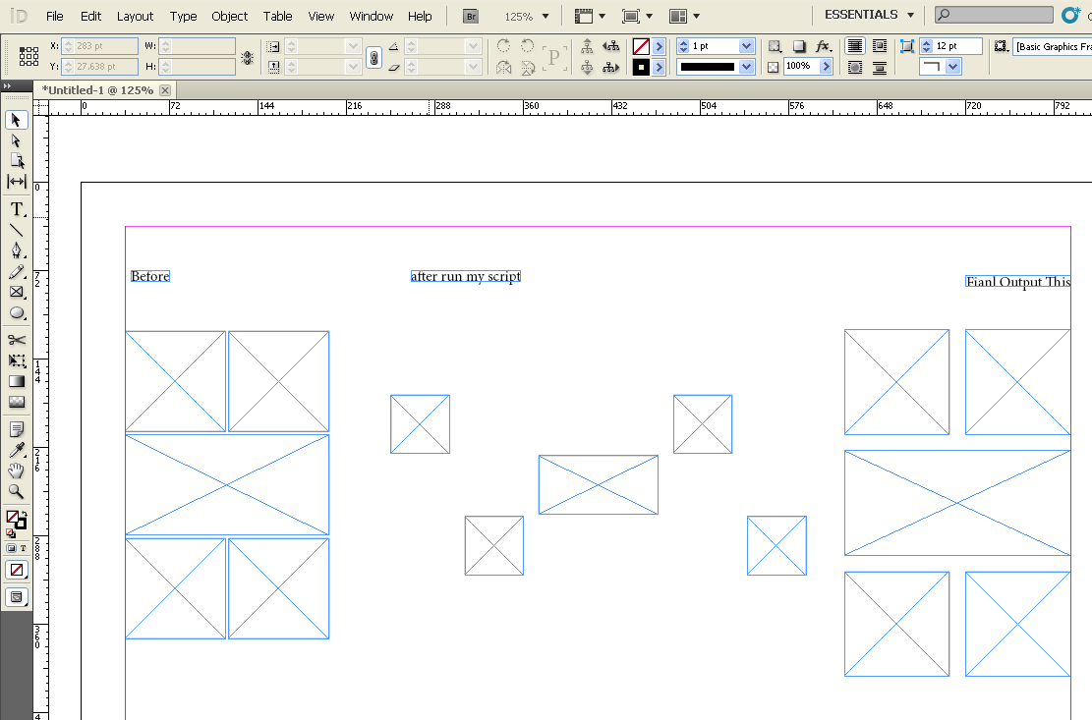Viewport: 1092px width, 720px height.
Task: Select the Gradient swatch tool
Action: click(16, 382)
